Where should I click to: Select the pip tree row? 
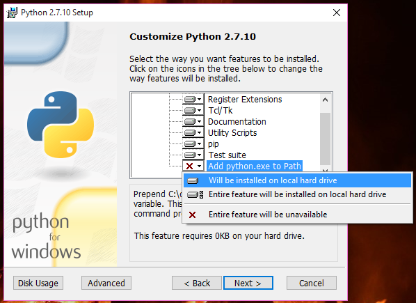pyautogui.click(x=214, y=144)
